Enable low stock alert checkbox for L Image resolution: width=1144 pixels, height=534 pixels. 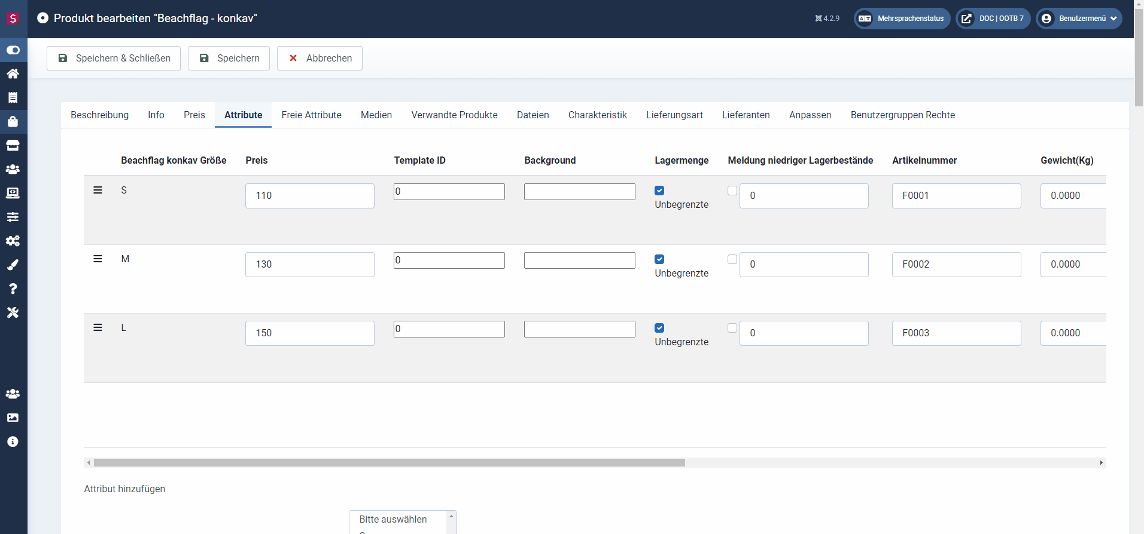[732, 328]
